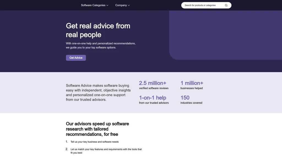Click the Get Advice button
Image resolution: width=282 pixels, height=158 pixels.
pyautogui.click(x=76, y=58)
